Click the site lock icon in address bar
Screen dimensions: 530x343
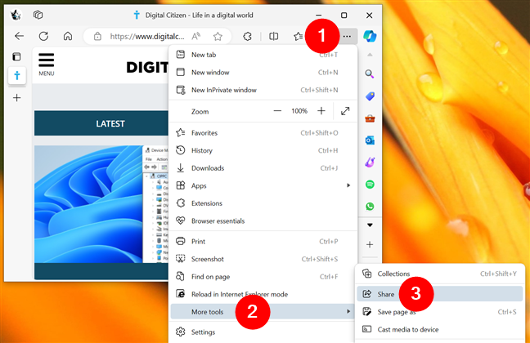point(97,36)
